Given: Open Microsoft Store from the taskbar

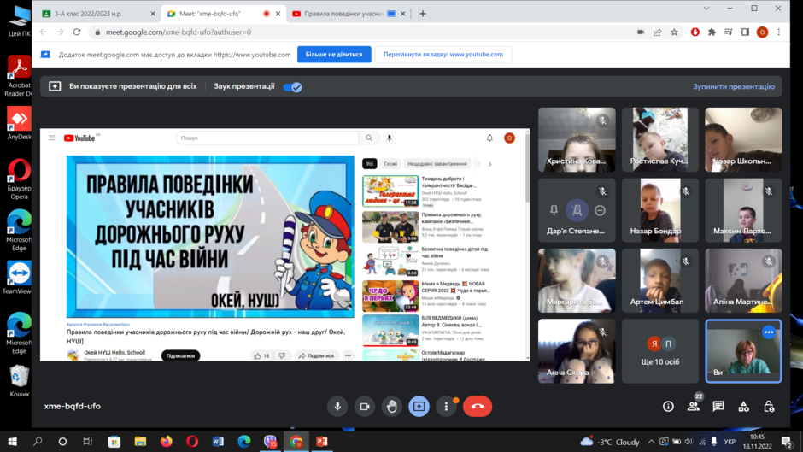Looking at the screenshot, I should [x=114, y=441].
